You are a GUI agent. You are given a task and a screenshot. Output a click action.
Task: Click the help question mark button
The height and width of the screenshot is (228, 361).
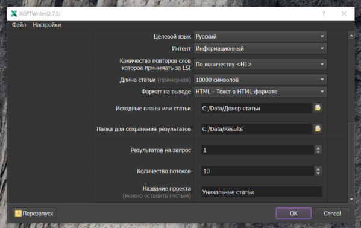(x=324, y=14)
